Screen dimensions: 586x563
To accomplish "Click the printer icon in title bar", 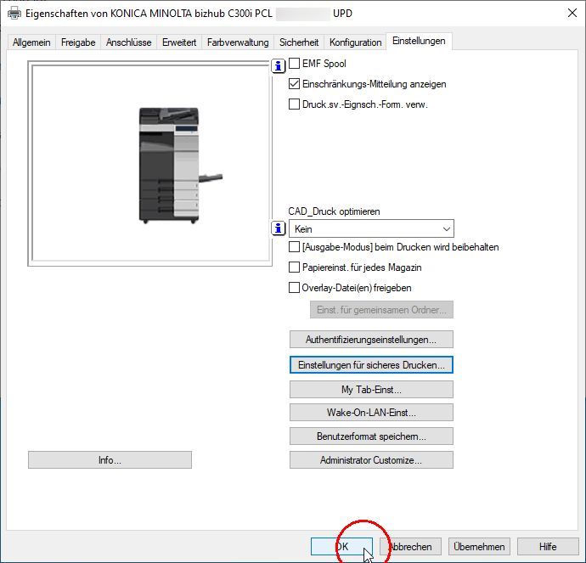I will pos(14,14).
